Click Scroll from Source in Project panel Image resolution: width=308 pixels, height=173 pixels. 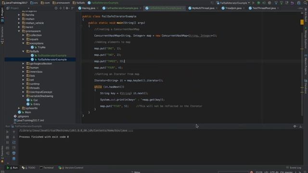(x=56, y=8)
